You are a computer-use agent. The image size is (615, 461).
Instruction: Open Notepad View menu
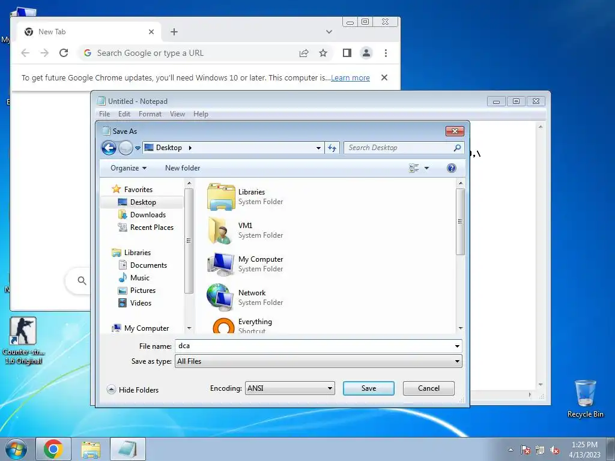pyautogui.click(x=177, y=114)
